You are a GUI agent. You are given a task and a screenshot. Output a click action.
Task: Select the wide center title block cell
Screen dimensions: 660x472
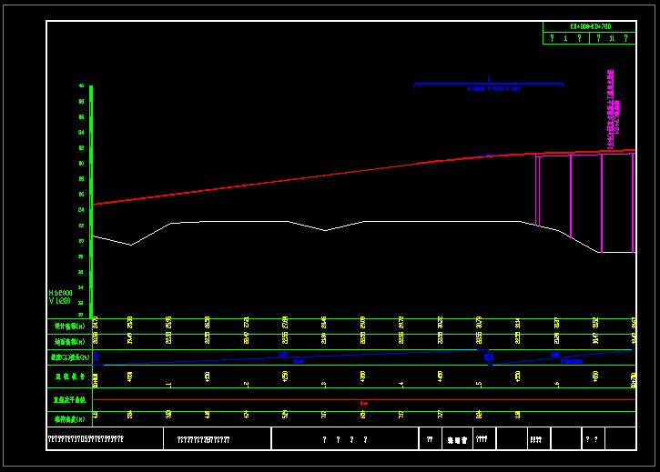tap(345, 439)
